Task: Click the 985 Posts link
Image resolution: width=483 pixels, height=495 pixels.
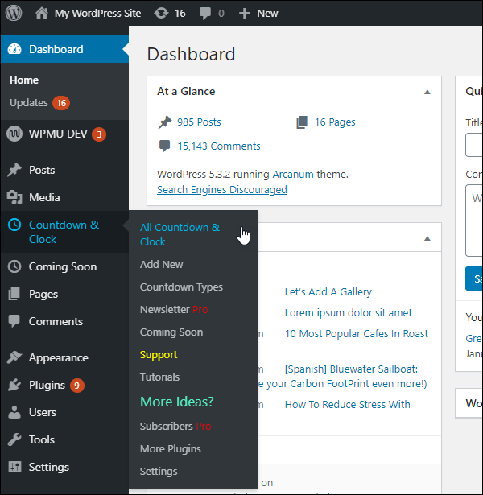Action: pyautogui.click(x=199, y=122)
